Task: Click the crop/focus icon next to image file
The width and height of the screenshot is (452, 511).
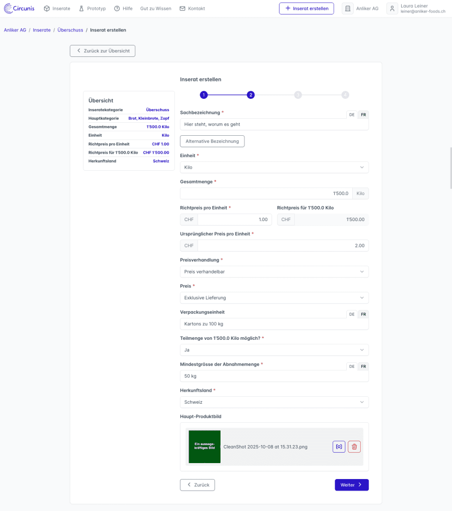Action: point(339,447)
